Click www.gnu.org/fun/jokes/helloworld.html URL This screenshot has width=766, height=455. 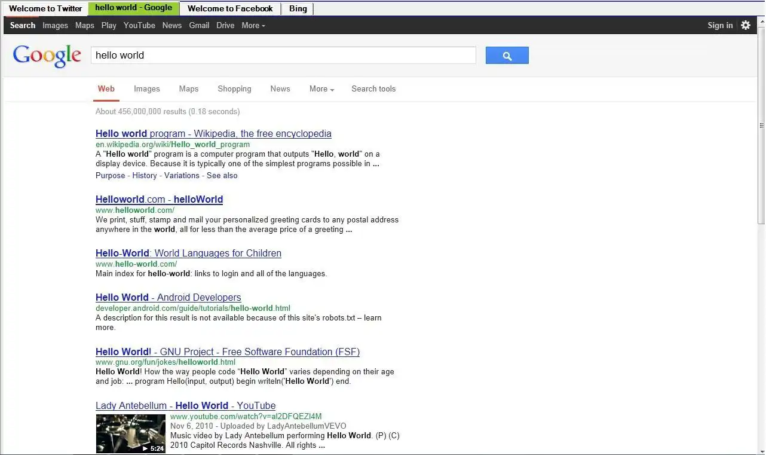(x=166, y=362)
